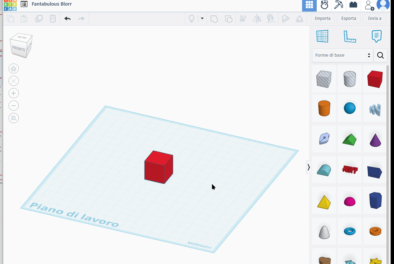Select the Ruler tool in the shapes panel
Image resolution: width=394 pixels, height=264 pixels.
pyautogui.click(x=350, y=37)
